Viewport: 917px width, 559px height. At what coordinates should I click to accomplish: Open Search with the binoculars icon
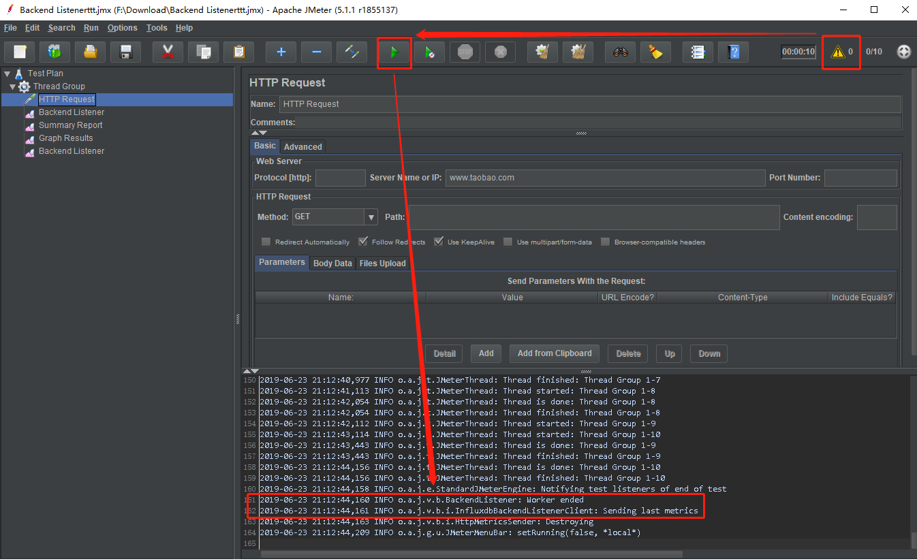620,52
